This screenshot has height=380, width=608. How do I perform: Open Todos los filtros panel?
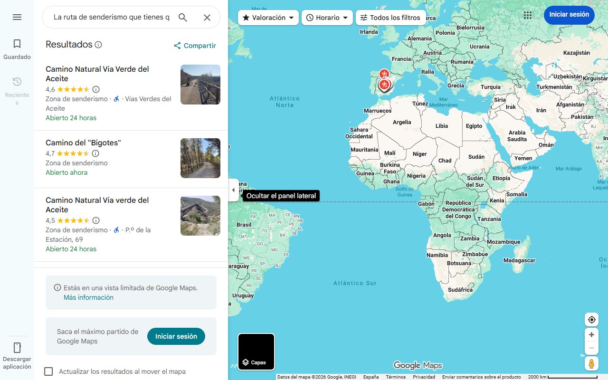[390, 18]
